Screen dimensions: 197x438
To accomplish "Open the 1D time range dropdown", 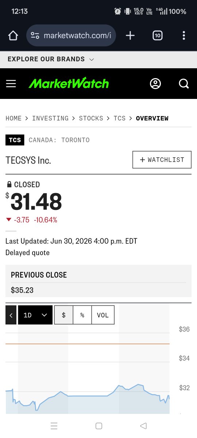I will coord(35,315).
